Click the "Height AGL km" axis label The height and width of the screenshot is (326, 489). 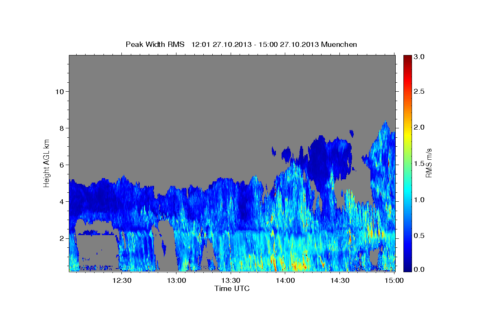point(47,163)
